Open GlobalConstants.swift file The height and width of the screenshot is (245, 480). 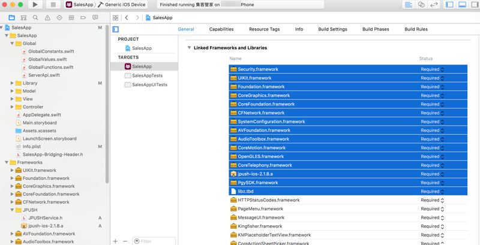tap(52, 52)
